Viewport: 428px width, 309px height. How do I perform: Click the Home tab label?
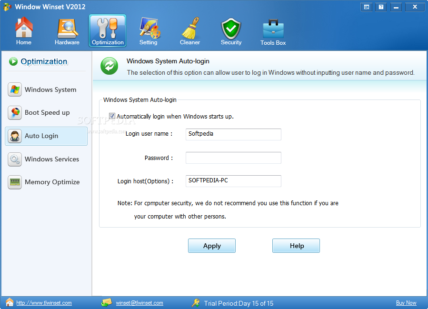tap(24, 42)
